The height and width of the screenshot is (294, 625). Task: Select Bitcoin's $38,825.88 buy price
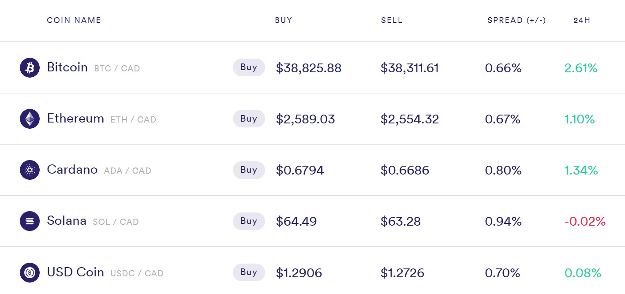pos(309,68)
